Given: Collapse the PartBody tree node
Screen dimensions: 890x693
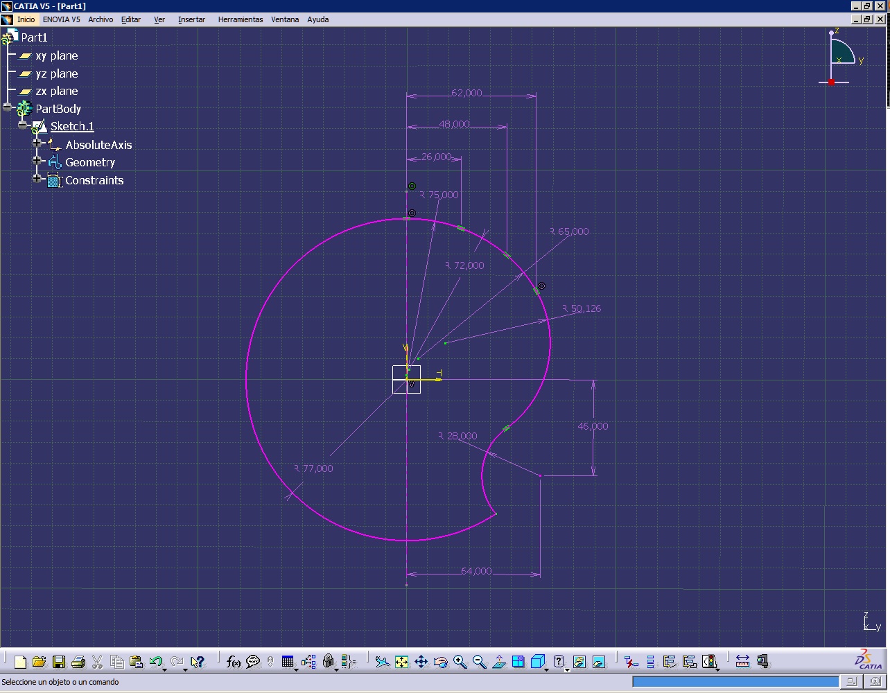Looking at the screenshot, I should point(8,107).
